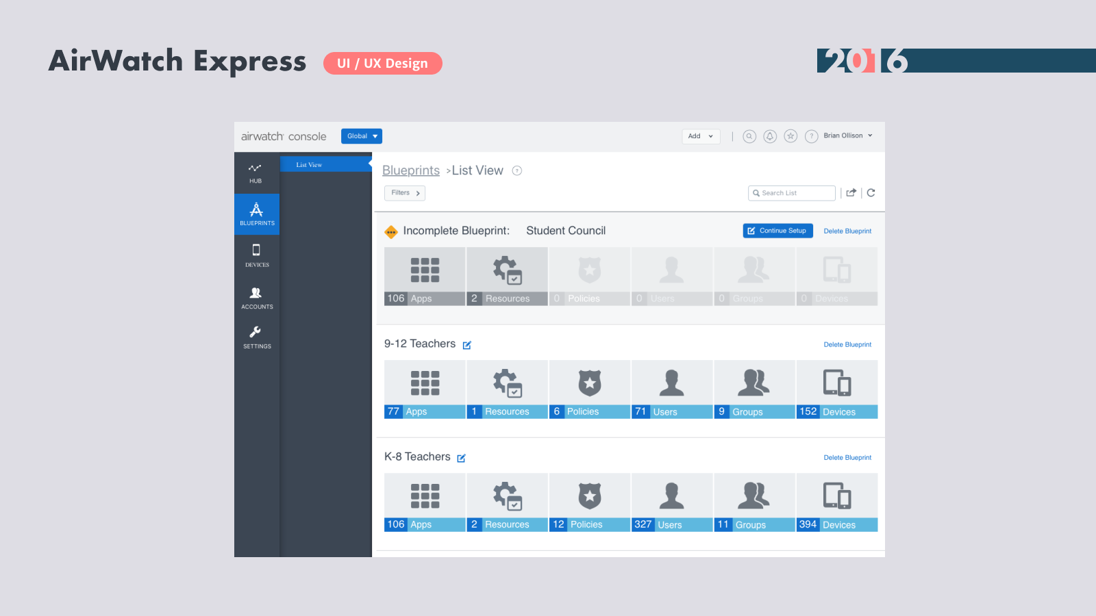Expand the Filters panel
The height and width of the screenshot is (616, 1096).
click(x=405, y=193)
